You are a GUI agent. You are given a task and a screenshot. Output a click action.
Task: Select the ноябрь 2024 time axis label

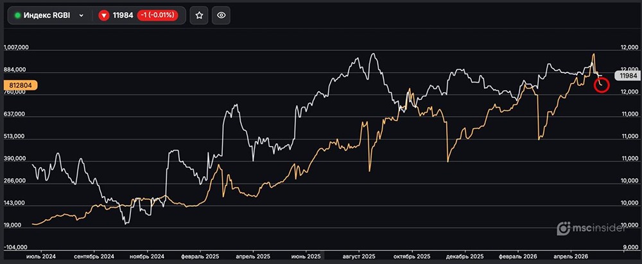coord(147,256)
